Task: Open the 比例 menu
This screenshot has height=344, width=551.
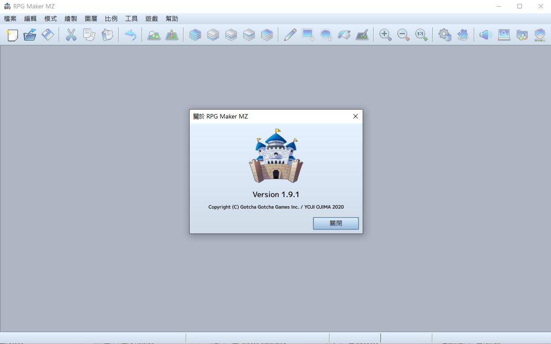Action: click(111, 18)
